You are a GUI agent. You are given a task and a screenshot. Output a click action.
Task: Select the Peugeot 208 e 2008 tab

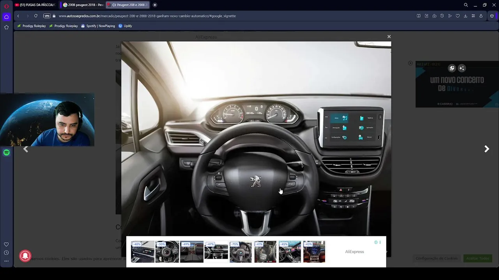click(127, 5)
